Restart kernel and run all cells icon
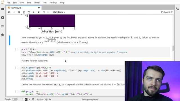 49,12
